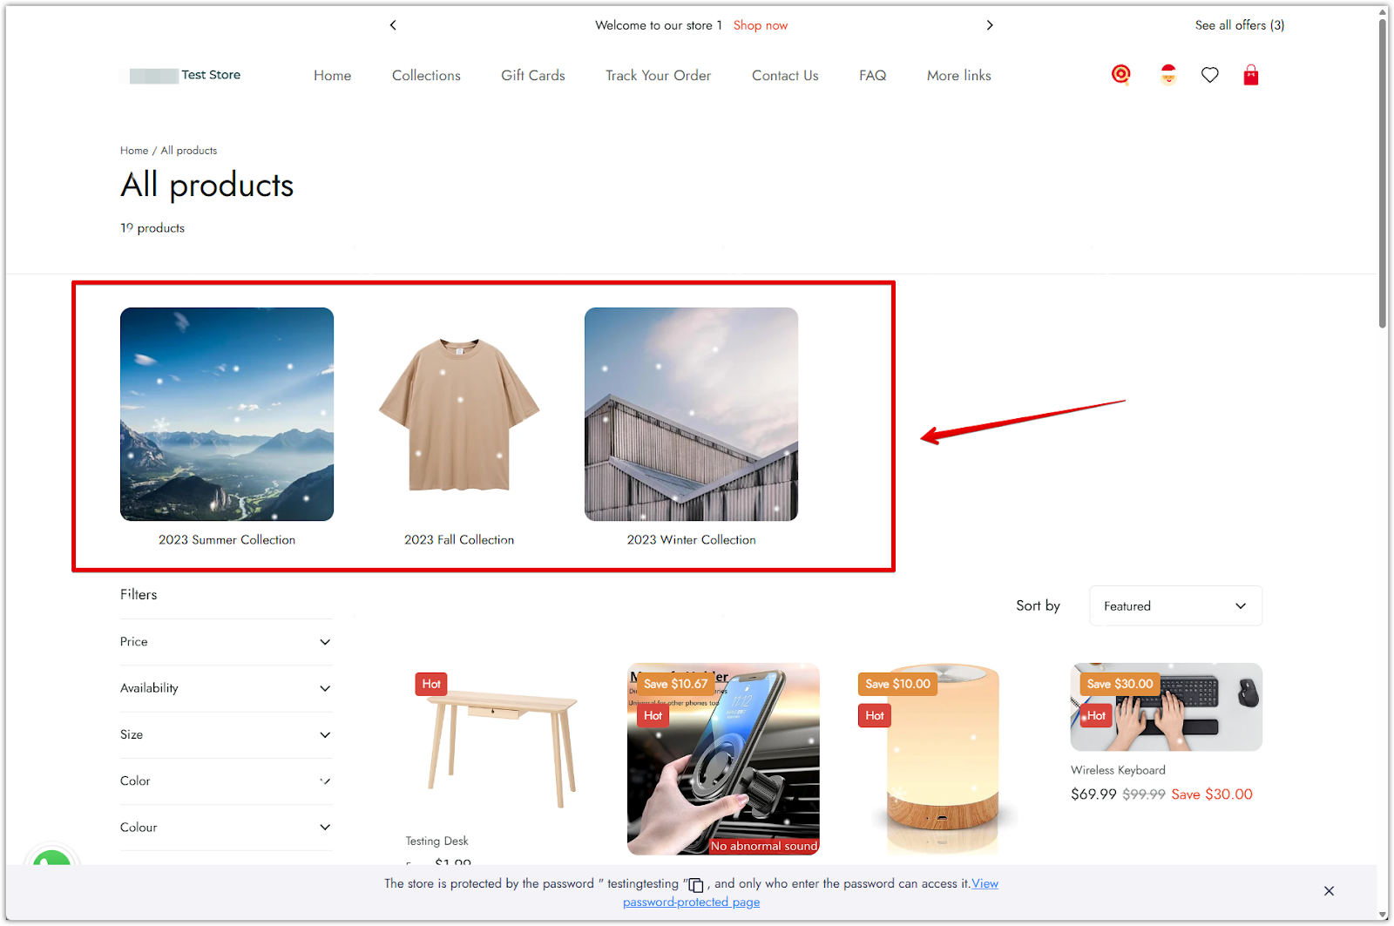The height and width of the screenshot is (926, 1394).
Task: Click the Save $10.00 badge
Action: (897, 684)
